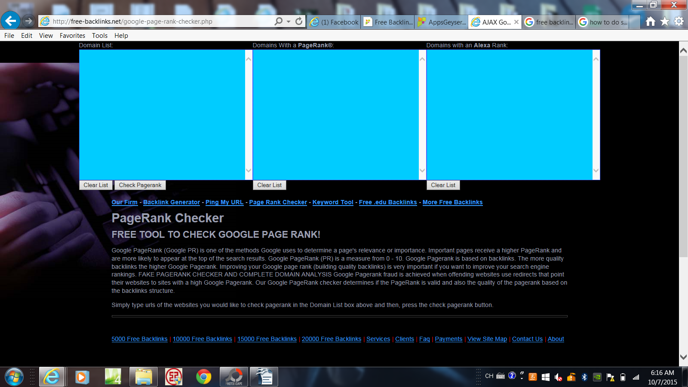Click the page scrollbar up arrow

pyautogui.click(x=683, y=51)
